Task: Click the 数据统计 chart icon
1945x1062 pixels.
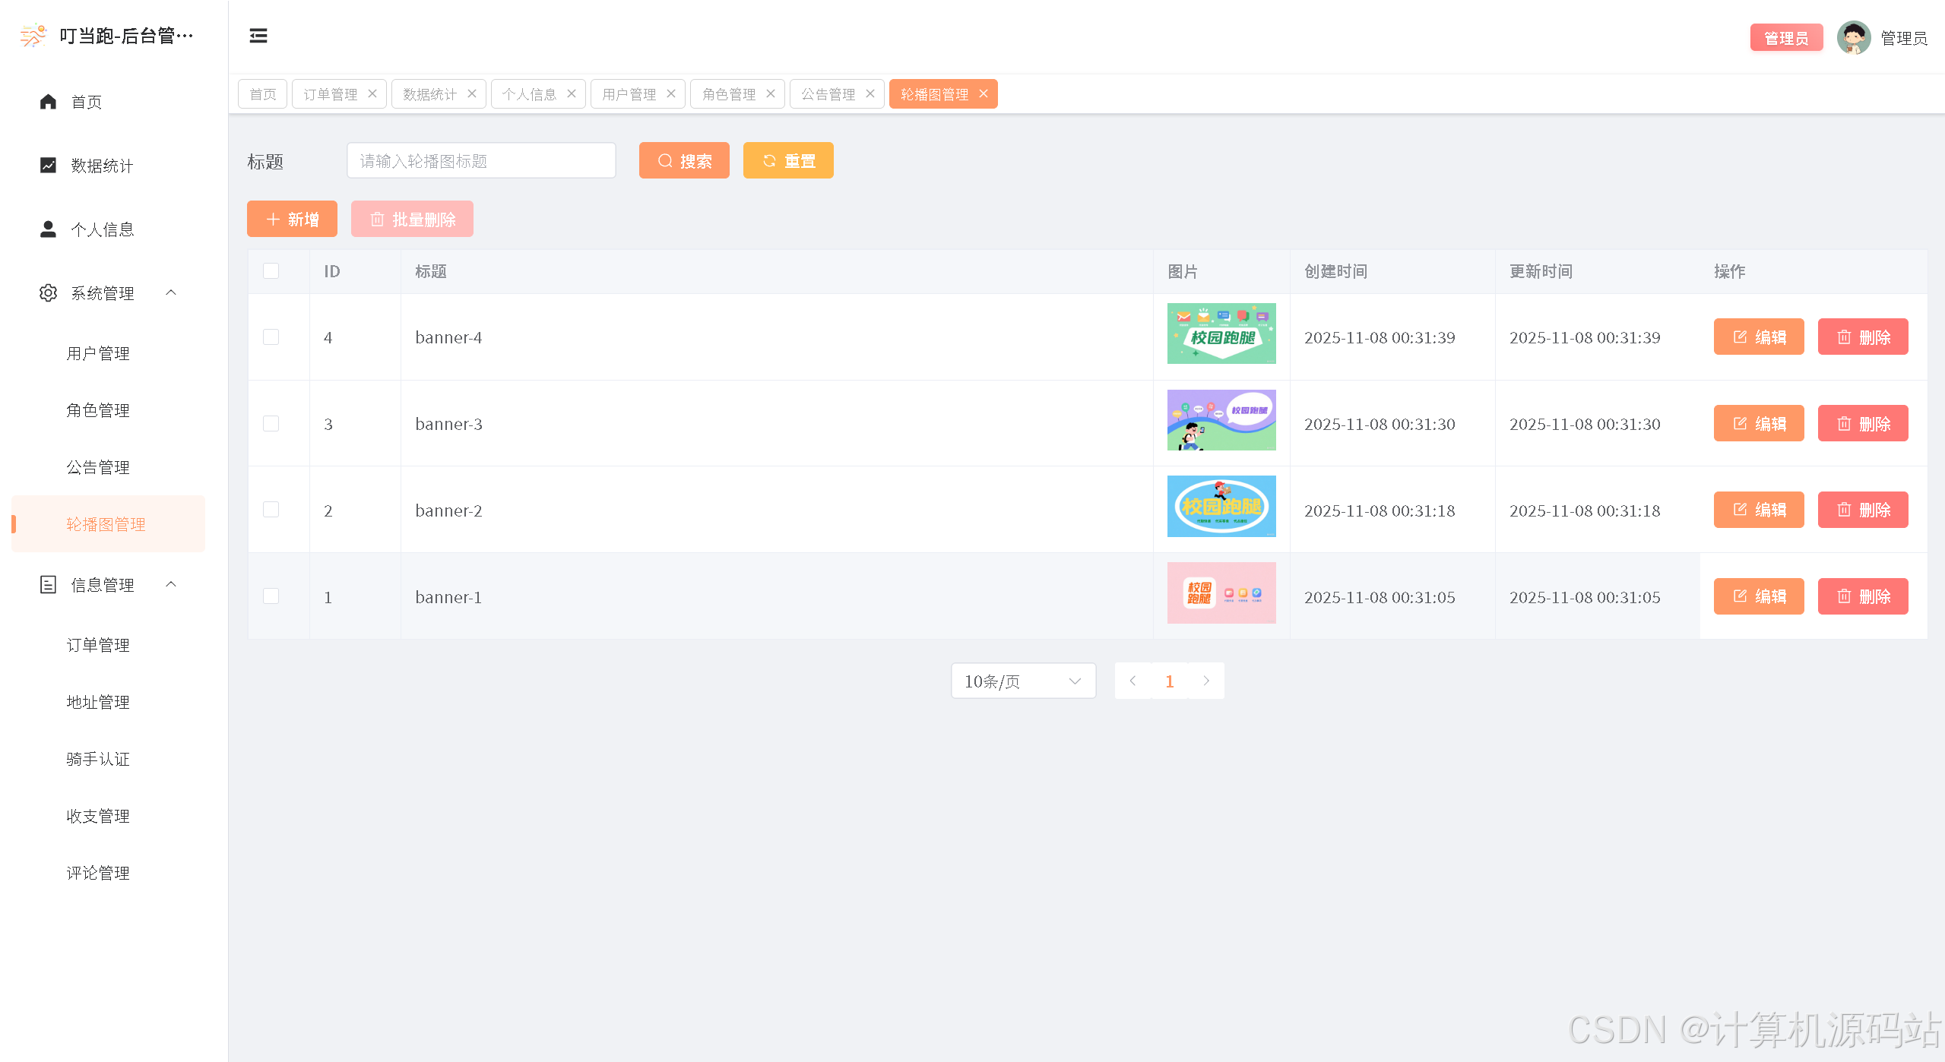Action: click(48, 166)
